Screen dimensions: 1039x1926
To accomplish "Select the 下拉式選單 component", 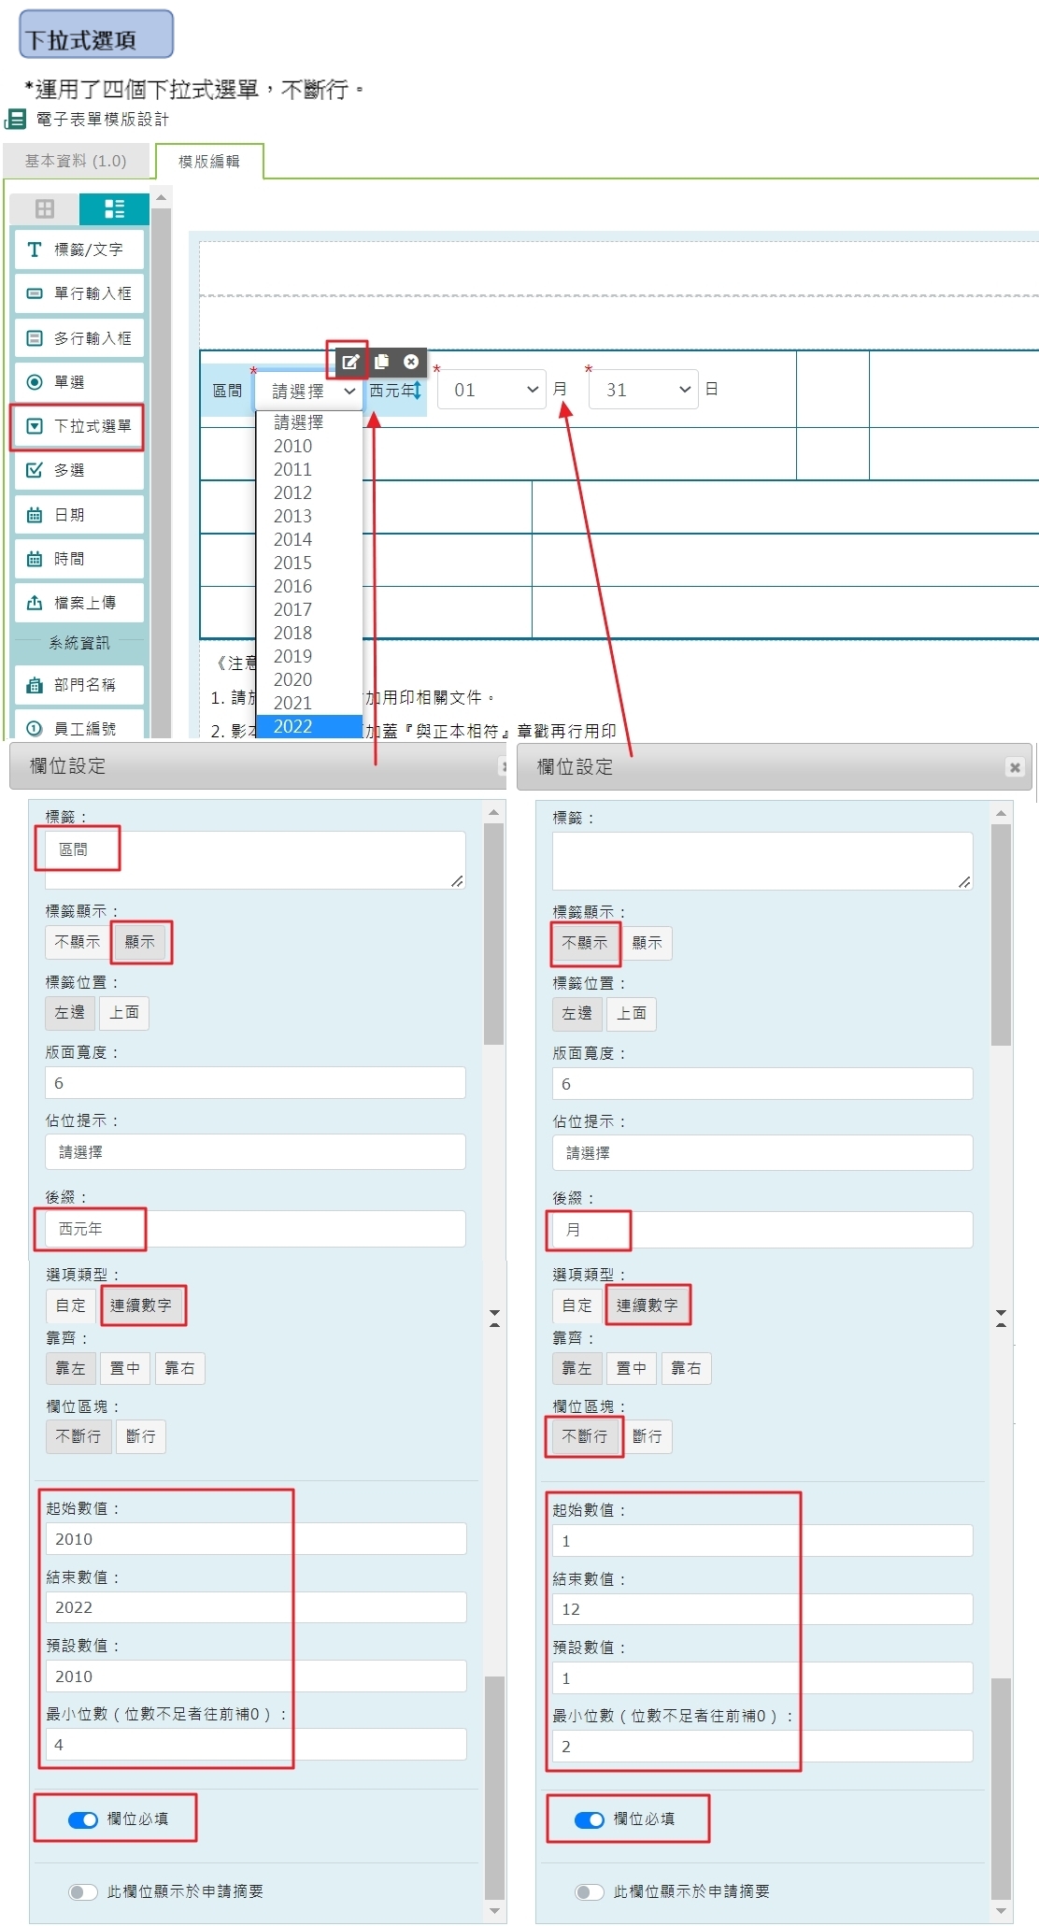I will (79, 426).
